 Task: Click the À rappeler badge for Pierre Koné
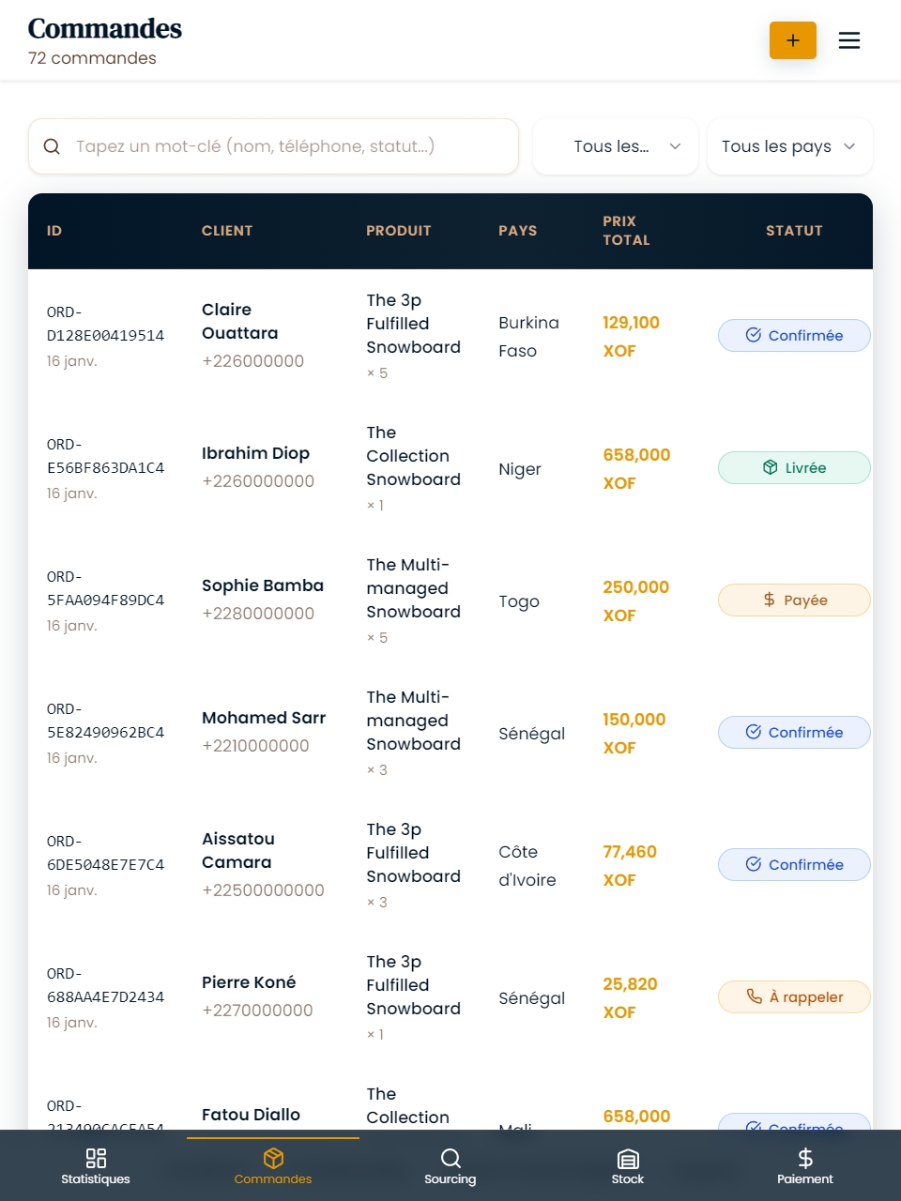click(x=794, y=997)
